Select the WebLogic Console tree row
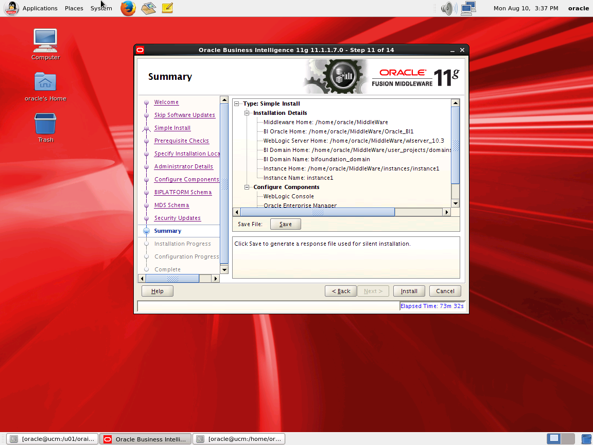The height and width of the screenshot is (445, 593). click(x=289, y=196)
